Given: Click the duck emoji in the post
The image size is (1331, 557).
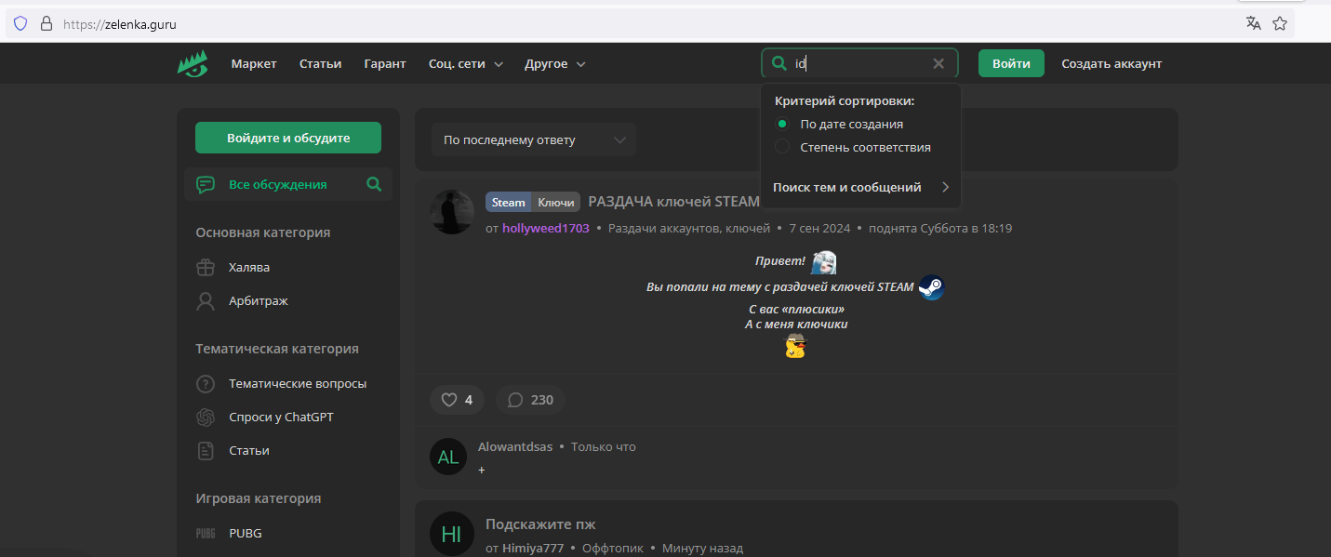Looking at the screenshot, I should click(795, 347).
